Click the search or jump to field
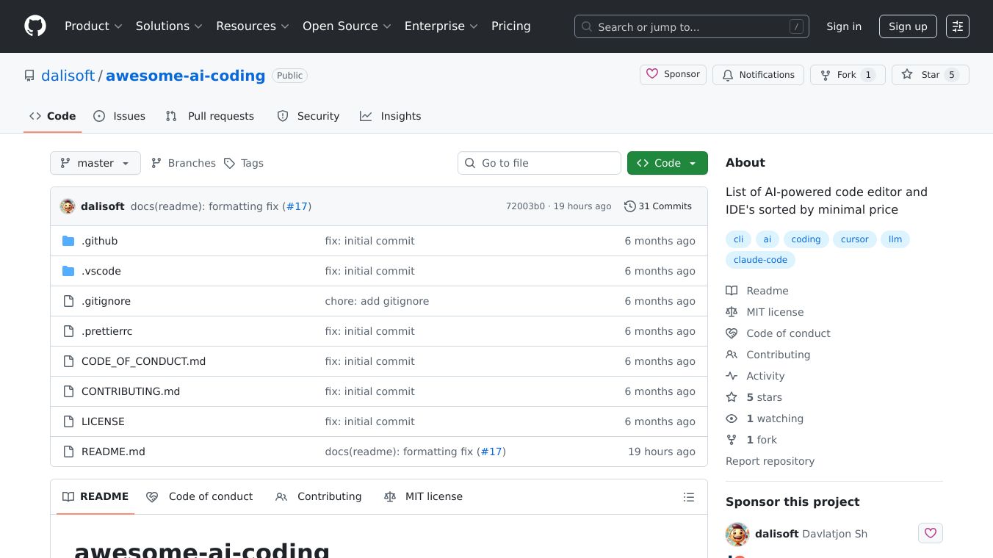 point(691,26)
